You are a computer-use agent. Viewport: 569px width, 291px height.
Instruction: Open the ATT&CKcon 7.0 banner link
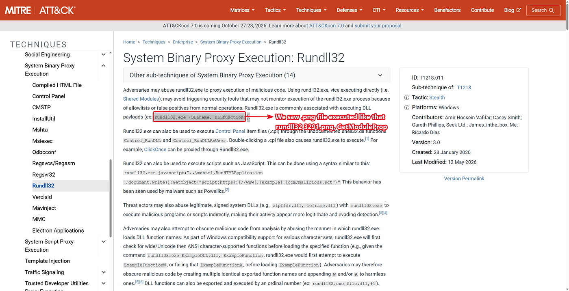(x=326, y=26)
